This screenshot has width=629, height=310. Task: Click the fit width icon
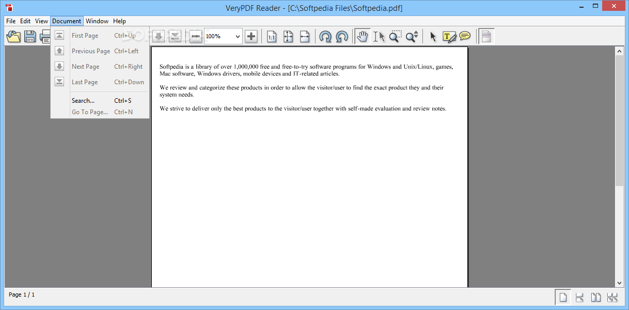tap(305, 36)
